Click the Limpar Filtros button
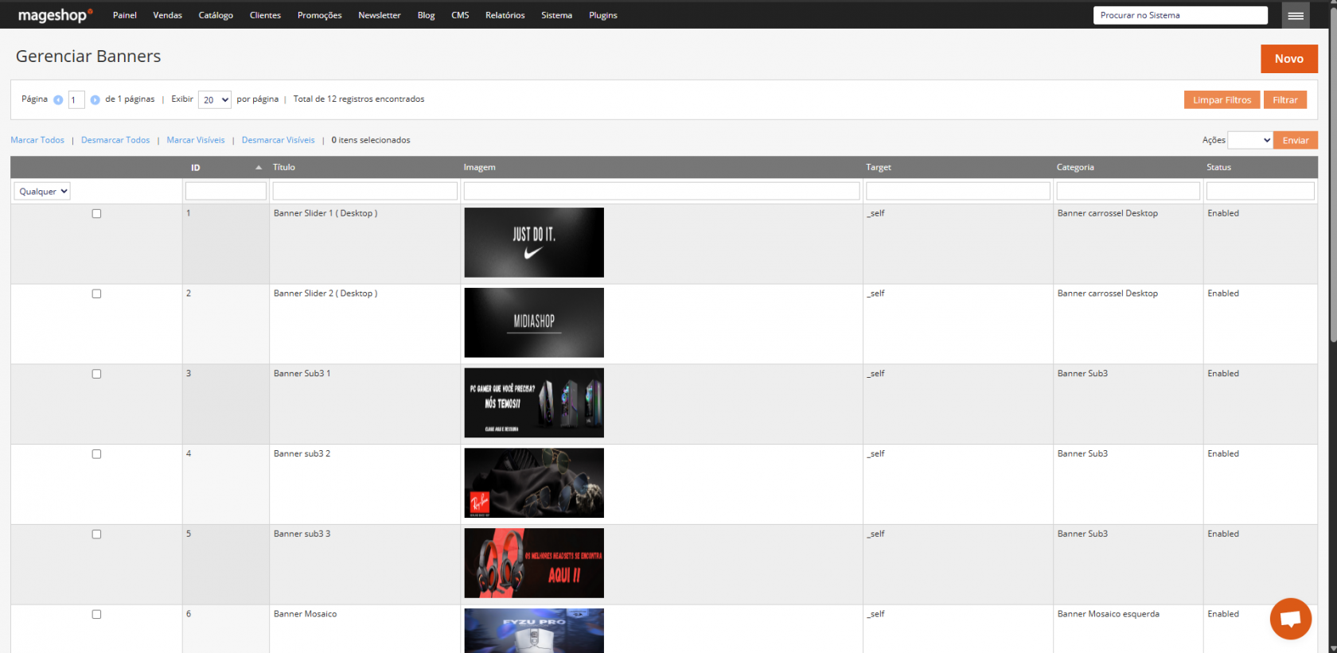1337x653 pixels. (x=1222, y=99)
